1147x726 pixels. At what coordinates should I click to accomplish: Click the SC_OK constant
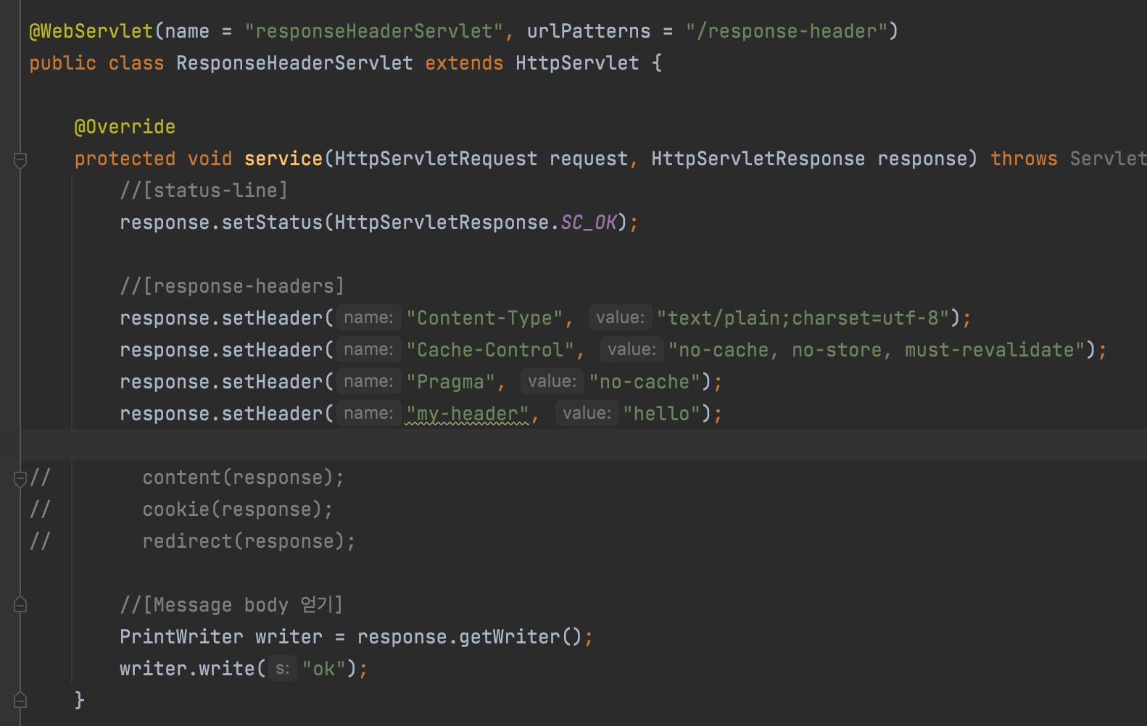[x=589, y=222]
